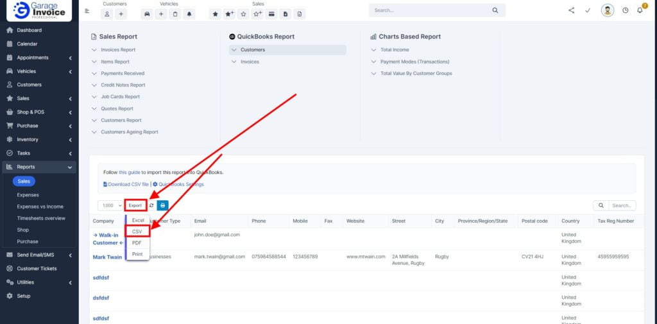
Task: Expand the Inventory sidebar menu
Action: (x=39, y=139)
